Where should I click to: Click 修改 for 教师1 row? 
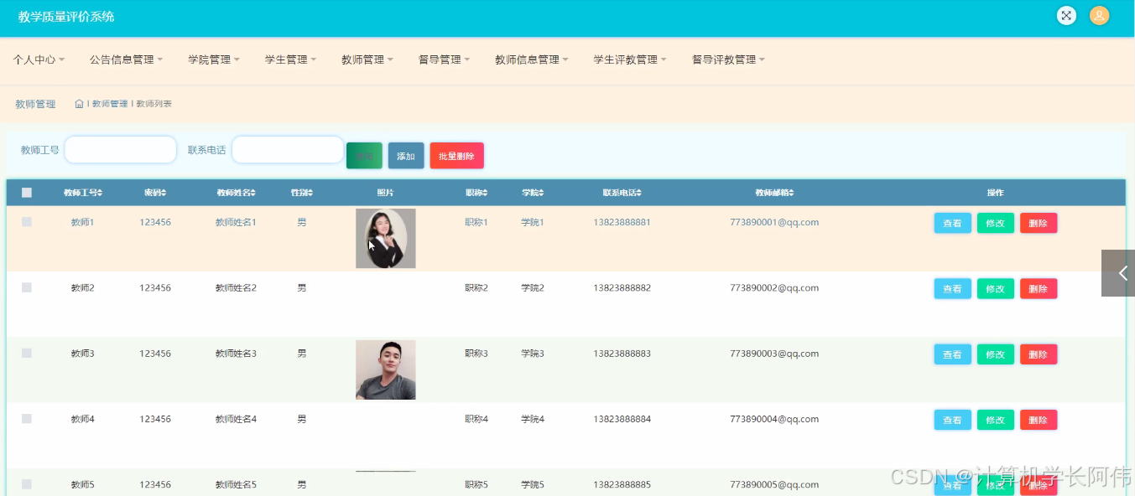pyautogui.click(x=996, y=223)
